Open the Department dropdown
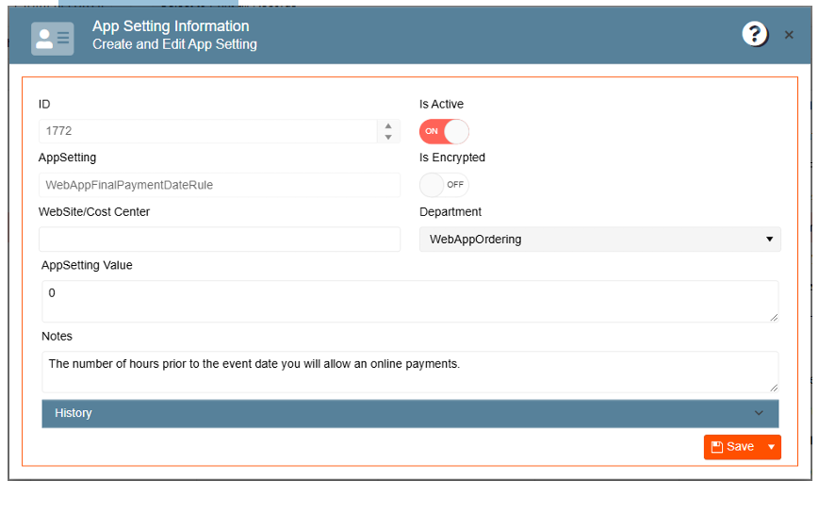This screenshot has height=514, width=819. (x=599, y=240)
